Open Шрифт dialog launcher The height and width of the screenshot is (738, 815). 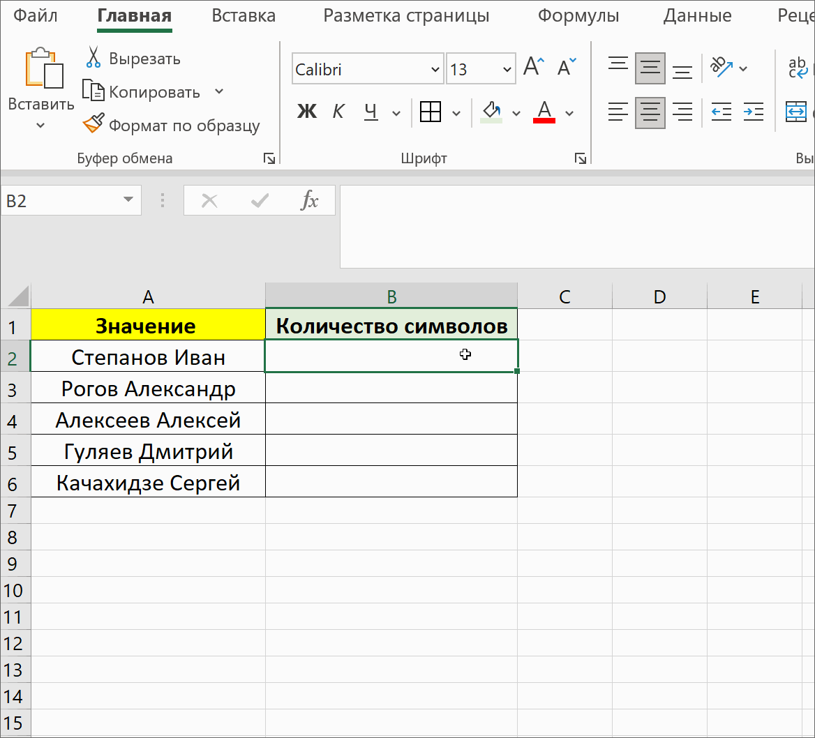coord(581,158)
